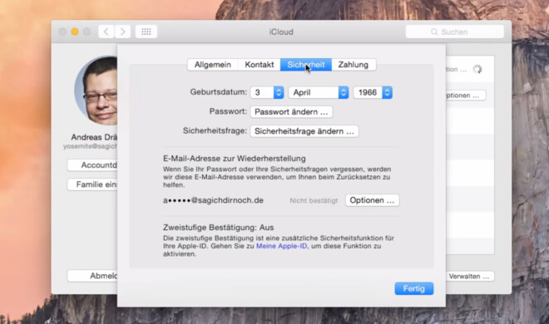This screenshot has width=549, height=324.
Task: Click Sicherheitsfrage ändern button
Action: point(304,131)
